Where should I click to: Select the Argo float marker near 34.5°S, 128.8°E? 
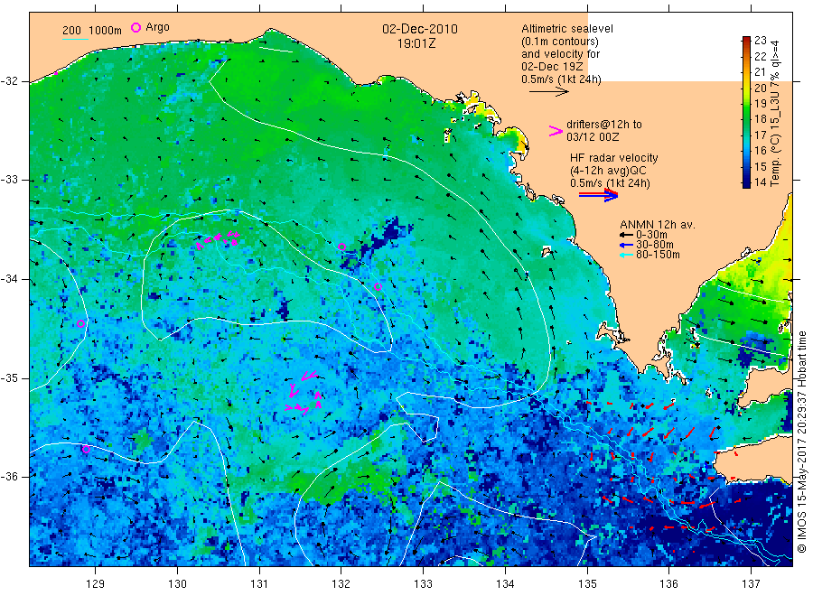pos(81,324)
